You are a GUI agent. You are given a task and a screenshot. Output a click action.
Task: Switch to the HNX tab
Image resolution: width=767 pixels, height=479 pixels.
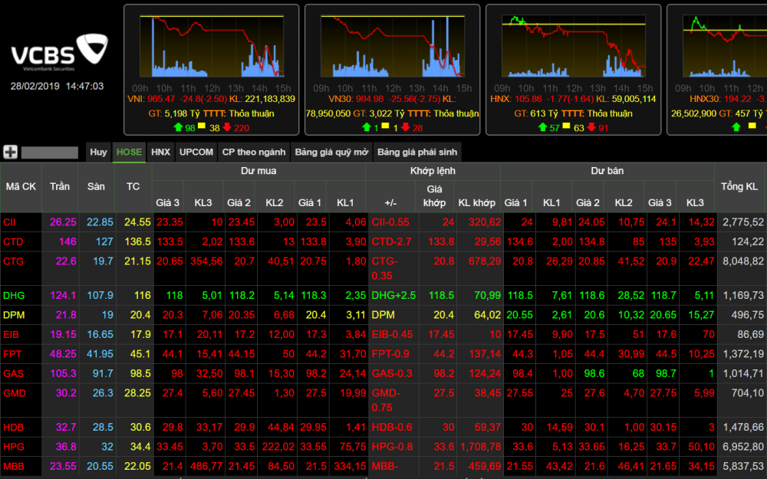pyautogui.click(x=161, y=152)
